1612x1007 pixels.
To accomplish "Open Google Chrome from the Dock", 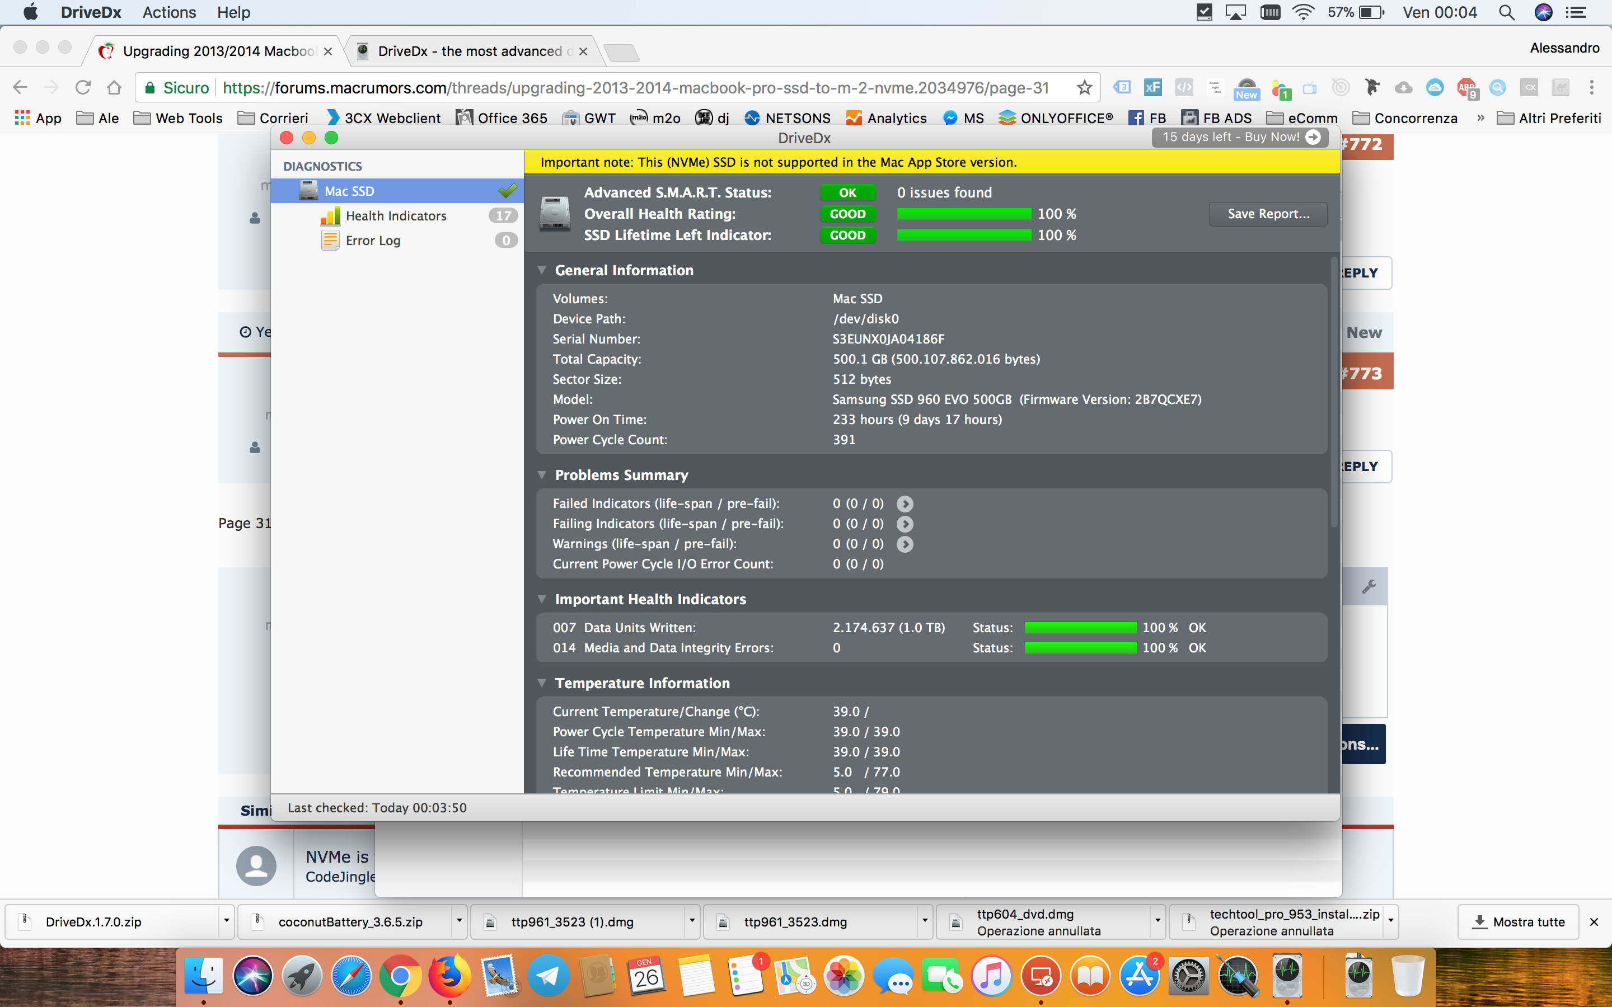I will pyautogui.click(x=400, y=976).
